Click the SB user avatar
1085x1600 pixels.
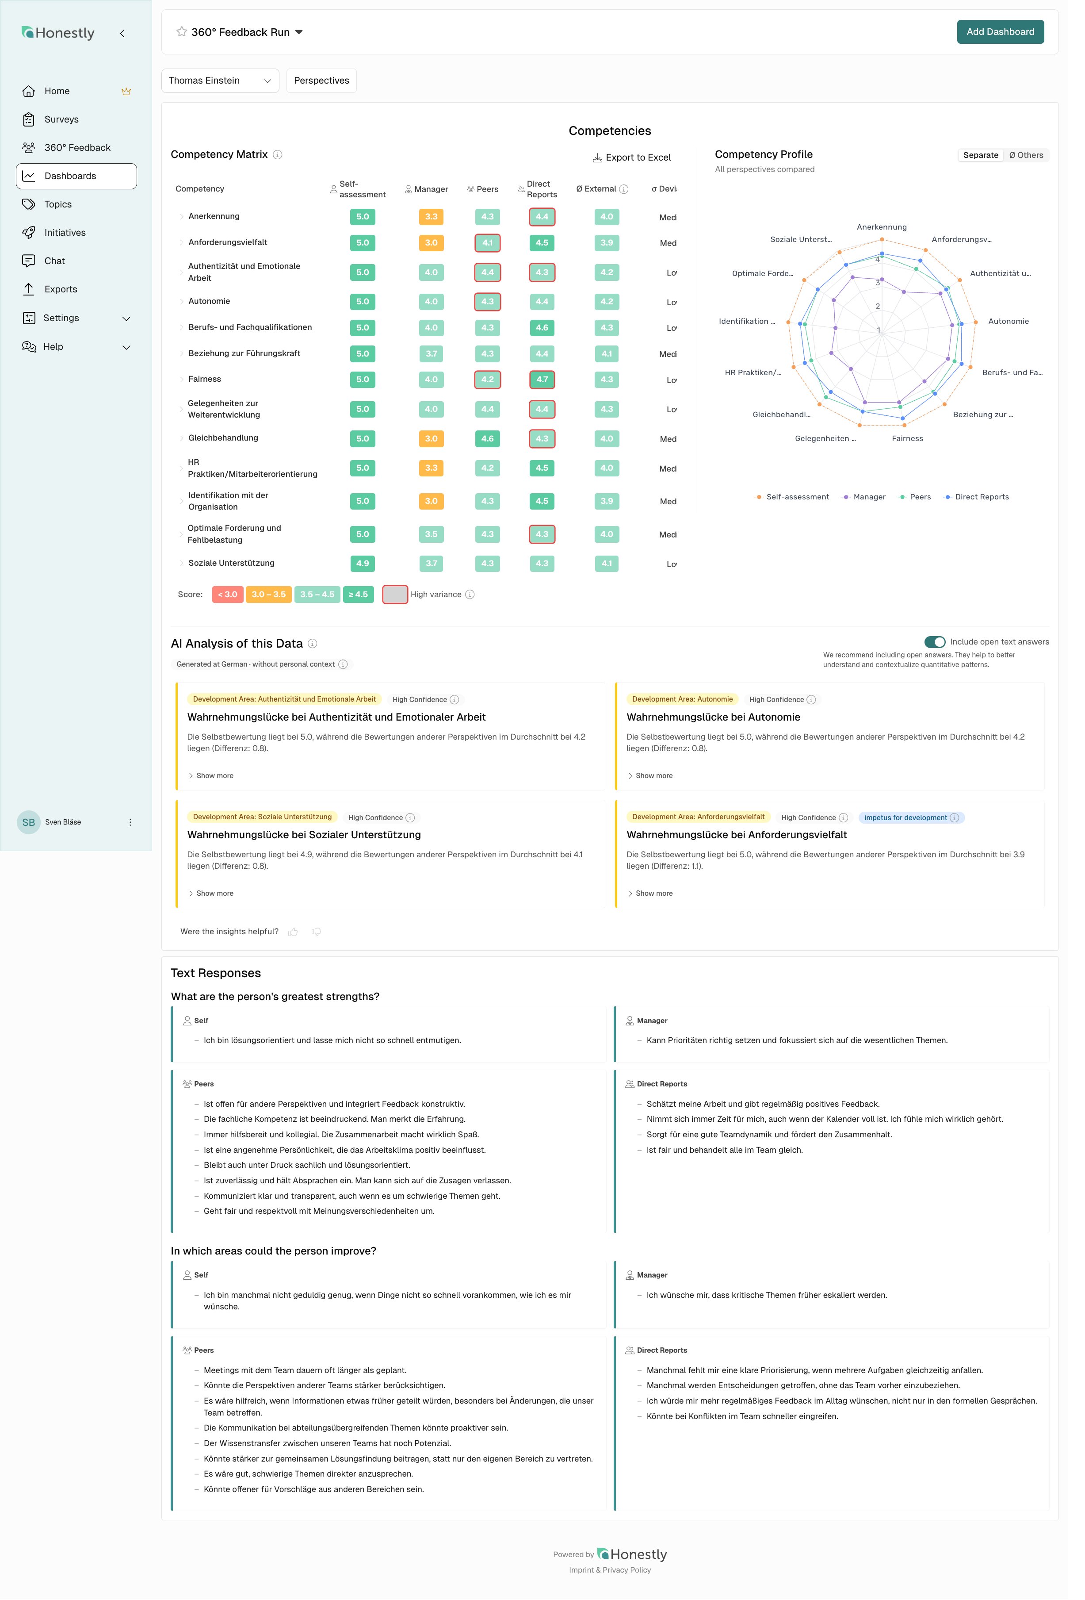point(28,822)
